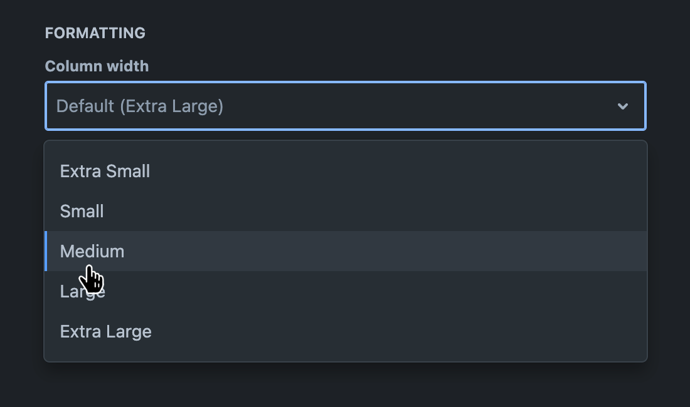This screenshot has width=690, height=407.
Task: Click the FORMATTING section header
Action: (95, 33)
